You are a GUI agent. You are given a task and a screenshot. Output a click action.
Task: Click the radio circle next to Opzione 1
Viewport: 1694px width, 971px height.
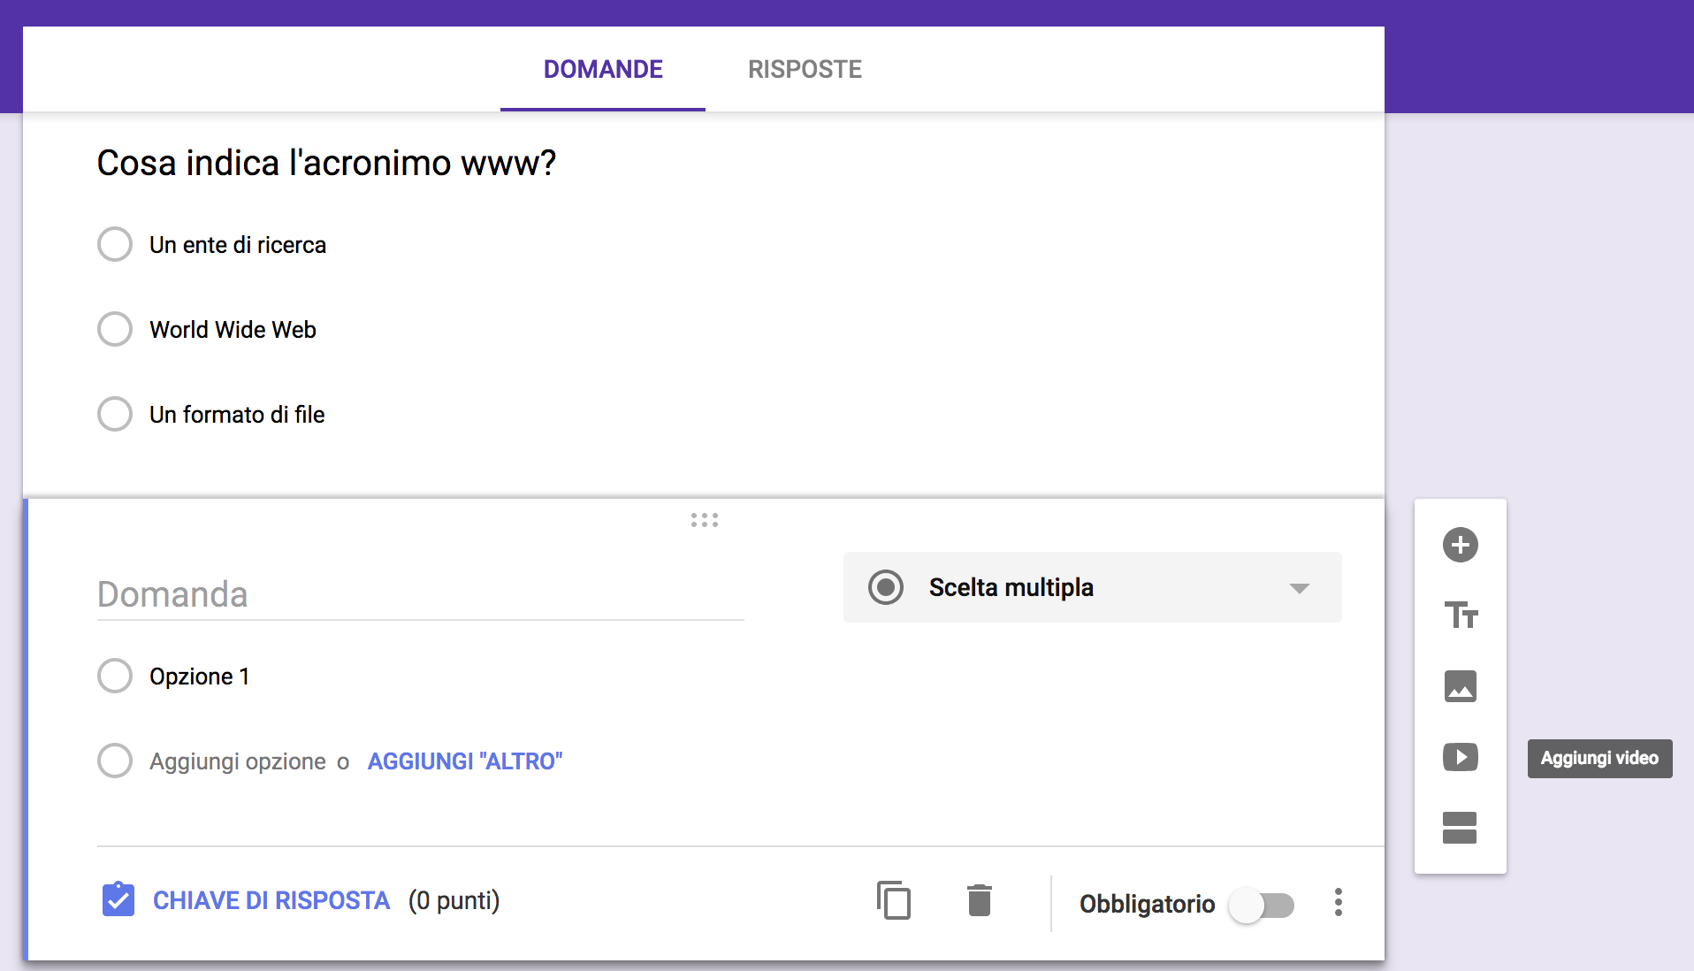point(115,676)
